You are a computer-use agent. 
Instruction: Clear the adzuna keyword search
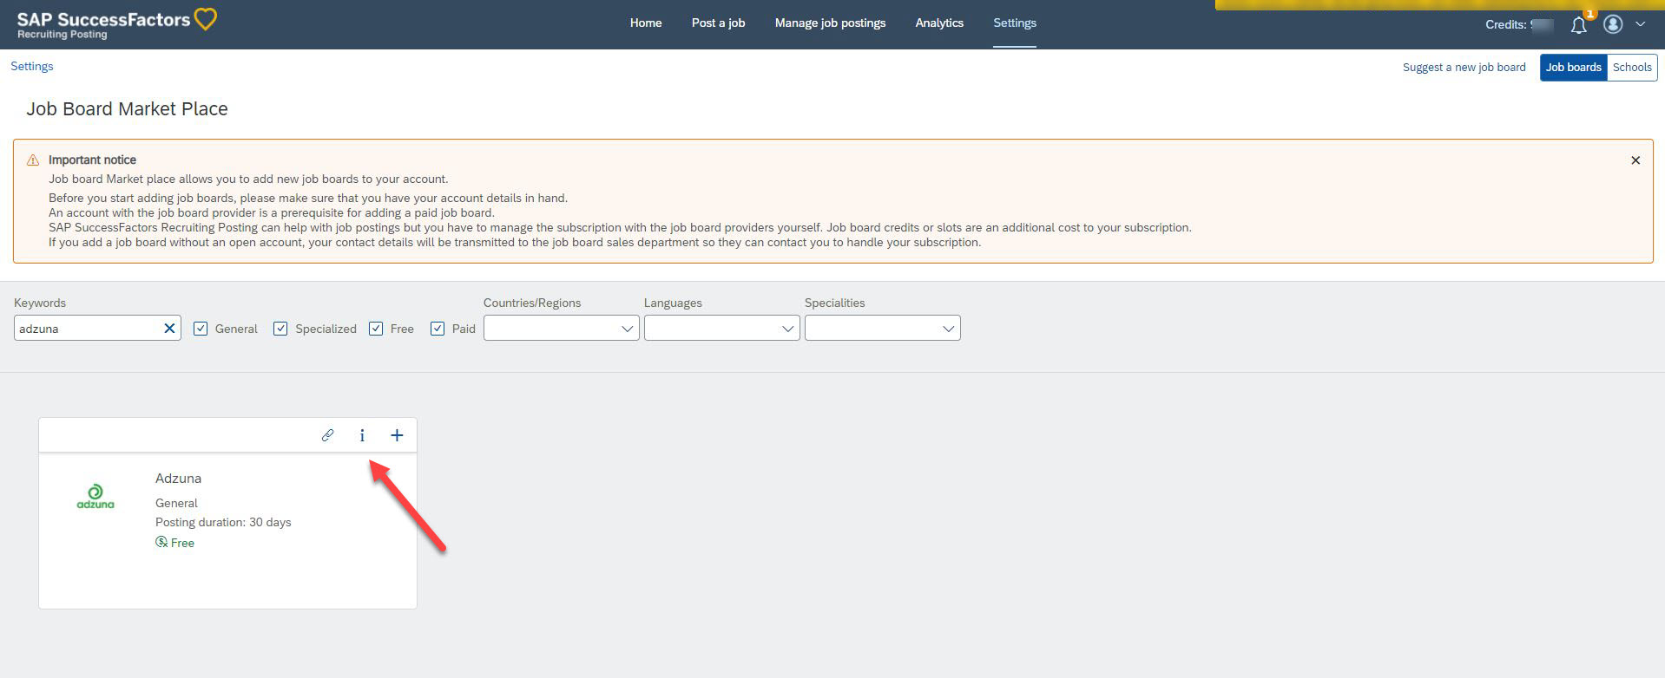(x=169, y=329)
